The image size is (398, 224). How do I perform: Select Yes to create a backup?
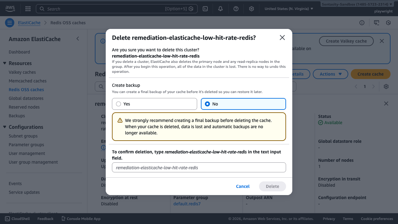(x=118, y=104)
